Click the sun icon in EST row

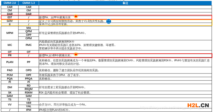(x=76, y=16)
